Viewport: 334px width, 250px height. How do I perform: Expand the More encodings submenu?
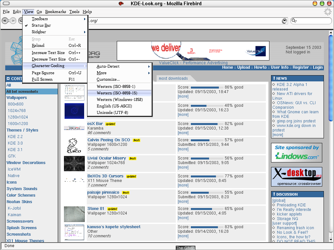[x=120, y=73]
